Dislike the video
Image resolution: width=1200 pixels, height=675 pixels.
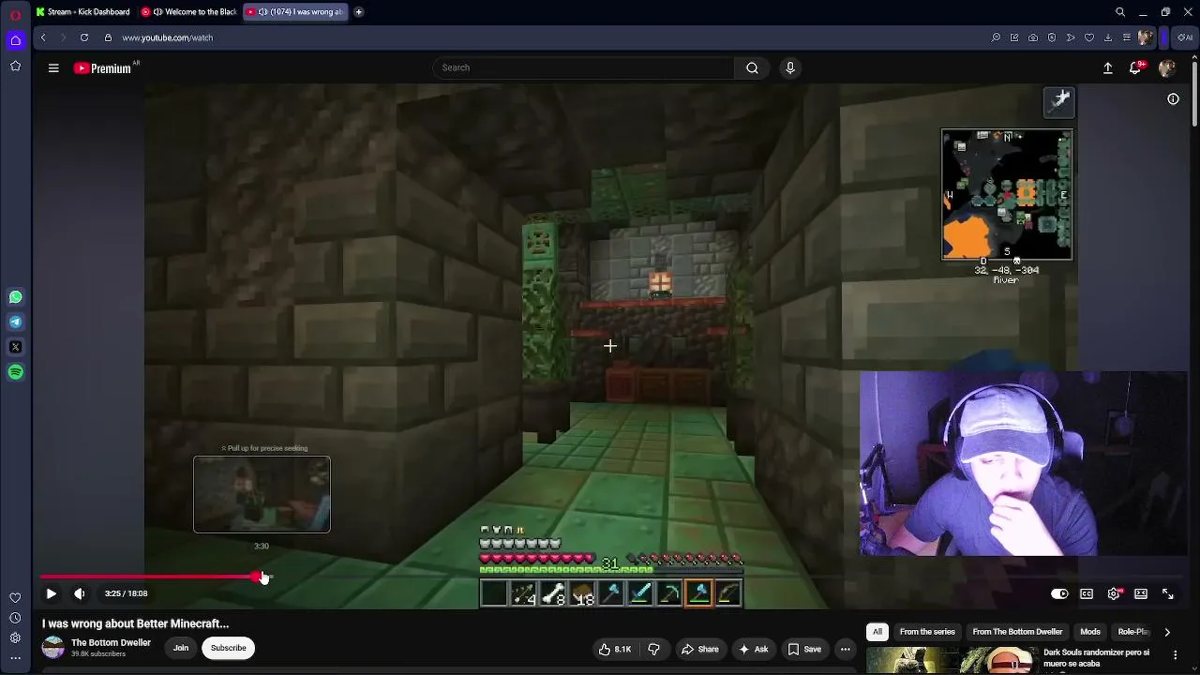(653, 649)
